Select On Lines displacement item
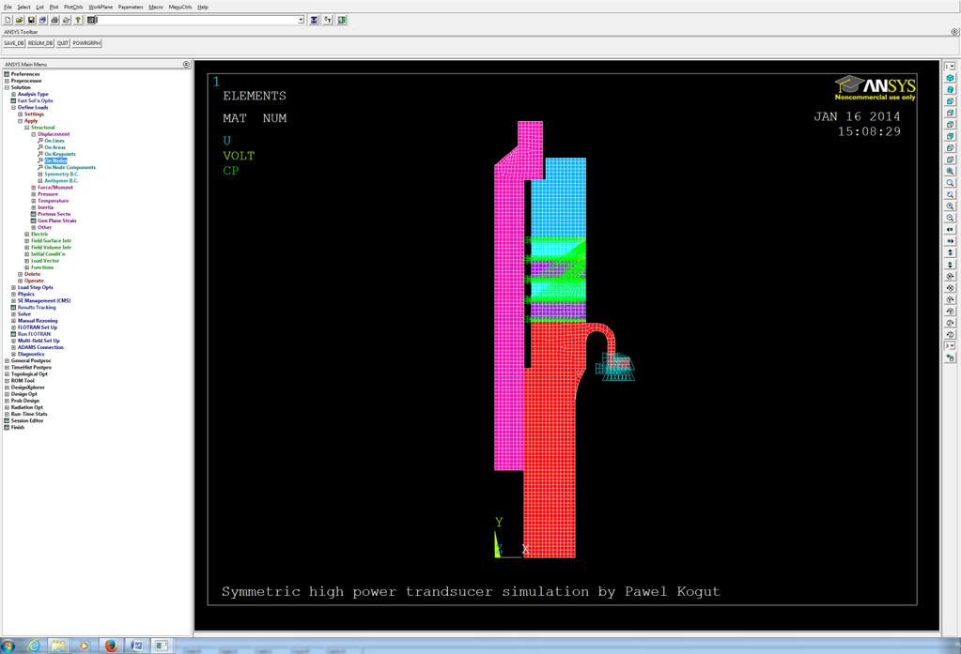This screenshot has height=654, width=961. point(54,141)
